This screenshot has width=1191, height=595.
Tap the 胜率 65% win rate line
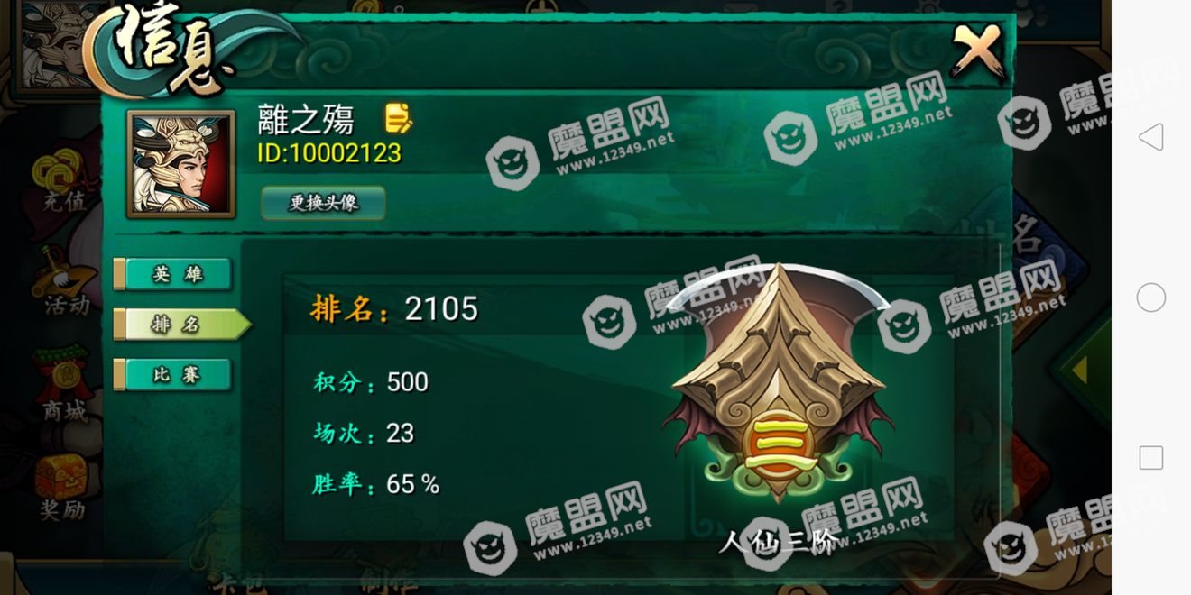(376, 485)
